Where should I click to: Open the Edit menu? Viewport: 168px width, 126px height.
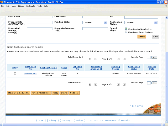[8, 6]
